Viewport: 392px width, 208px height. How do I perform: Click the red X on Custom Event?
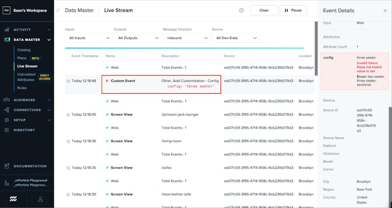107,81
